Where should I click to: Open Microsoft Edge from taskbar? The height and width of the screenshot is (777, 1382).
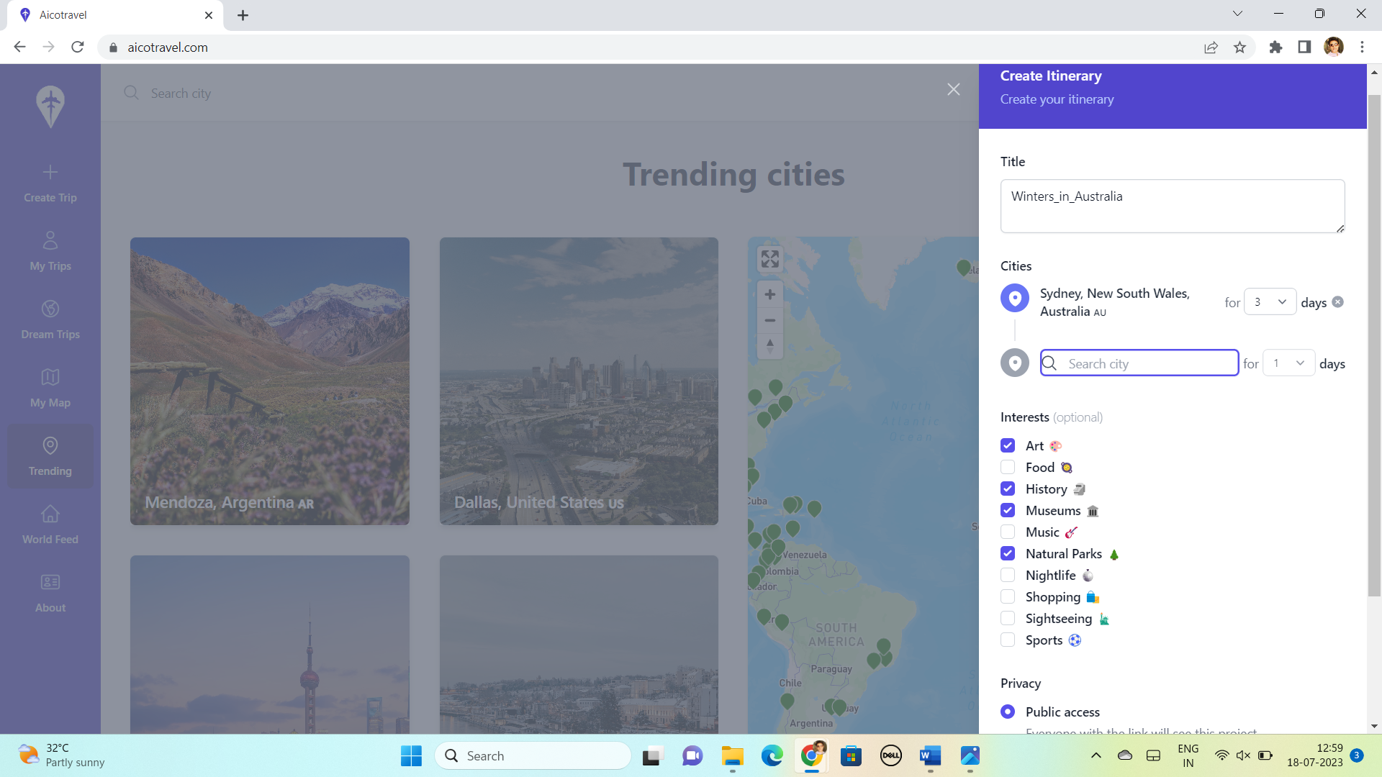coord(772,756)
